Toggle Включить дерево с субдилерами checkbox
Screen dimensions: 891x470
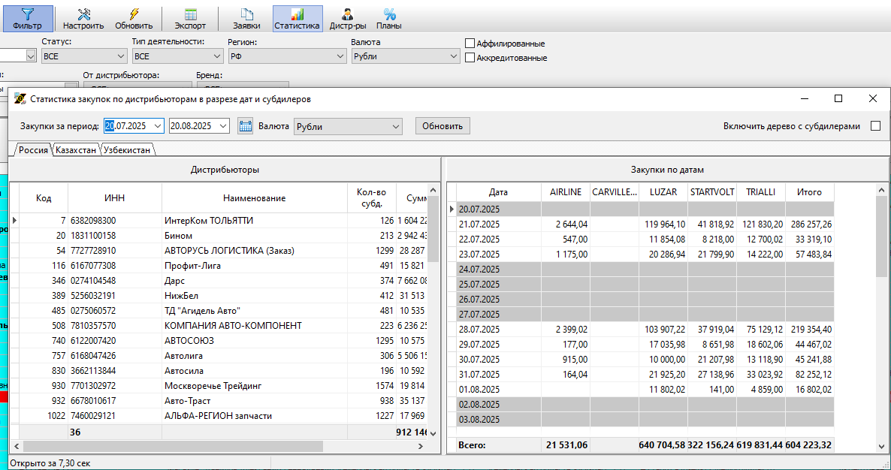876,126
